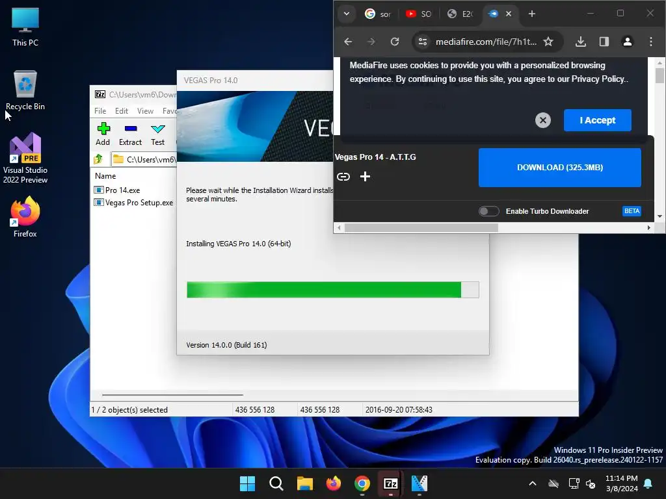Open Chrome three-dot menu

coord(650,42)
